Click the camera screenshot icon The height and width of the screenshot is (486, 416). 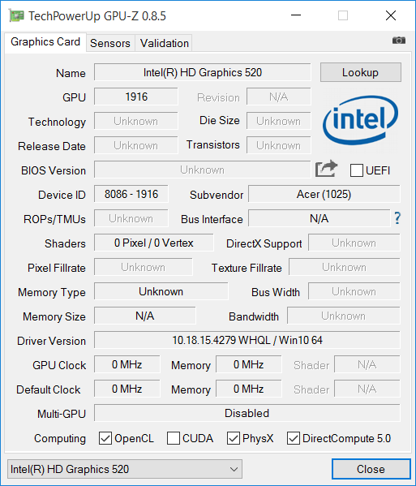[399, 41]
